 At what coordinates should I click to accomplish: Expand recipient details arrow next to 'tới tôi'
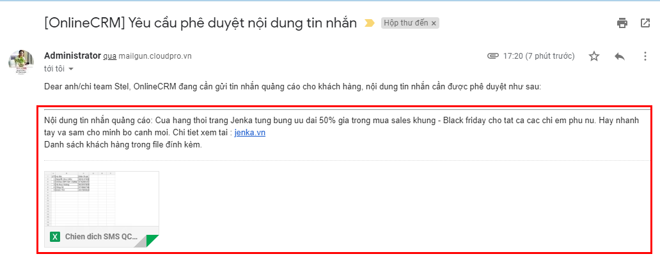coord(71,69)
